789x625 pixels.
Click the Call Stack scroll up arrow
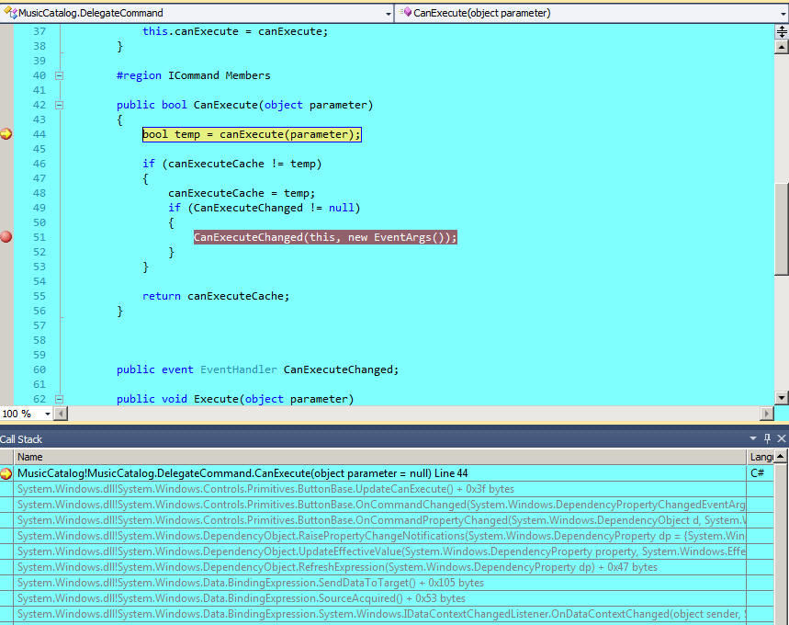click(781, 456)
